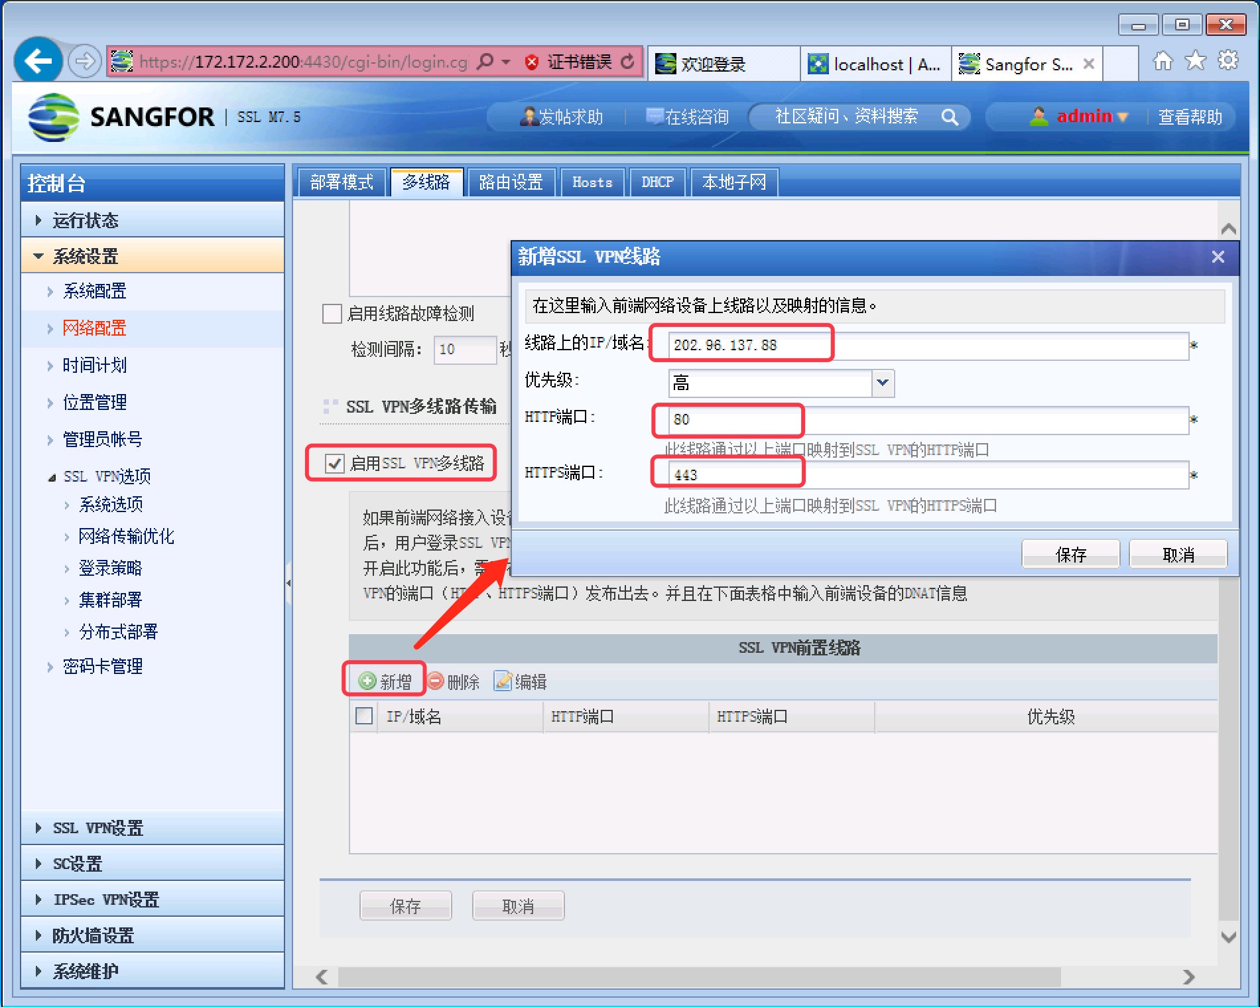This screenshot has height=1007, width=1260.
Task: Expand 防火墙设置 section
Action: coord(153,935)
